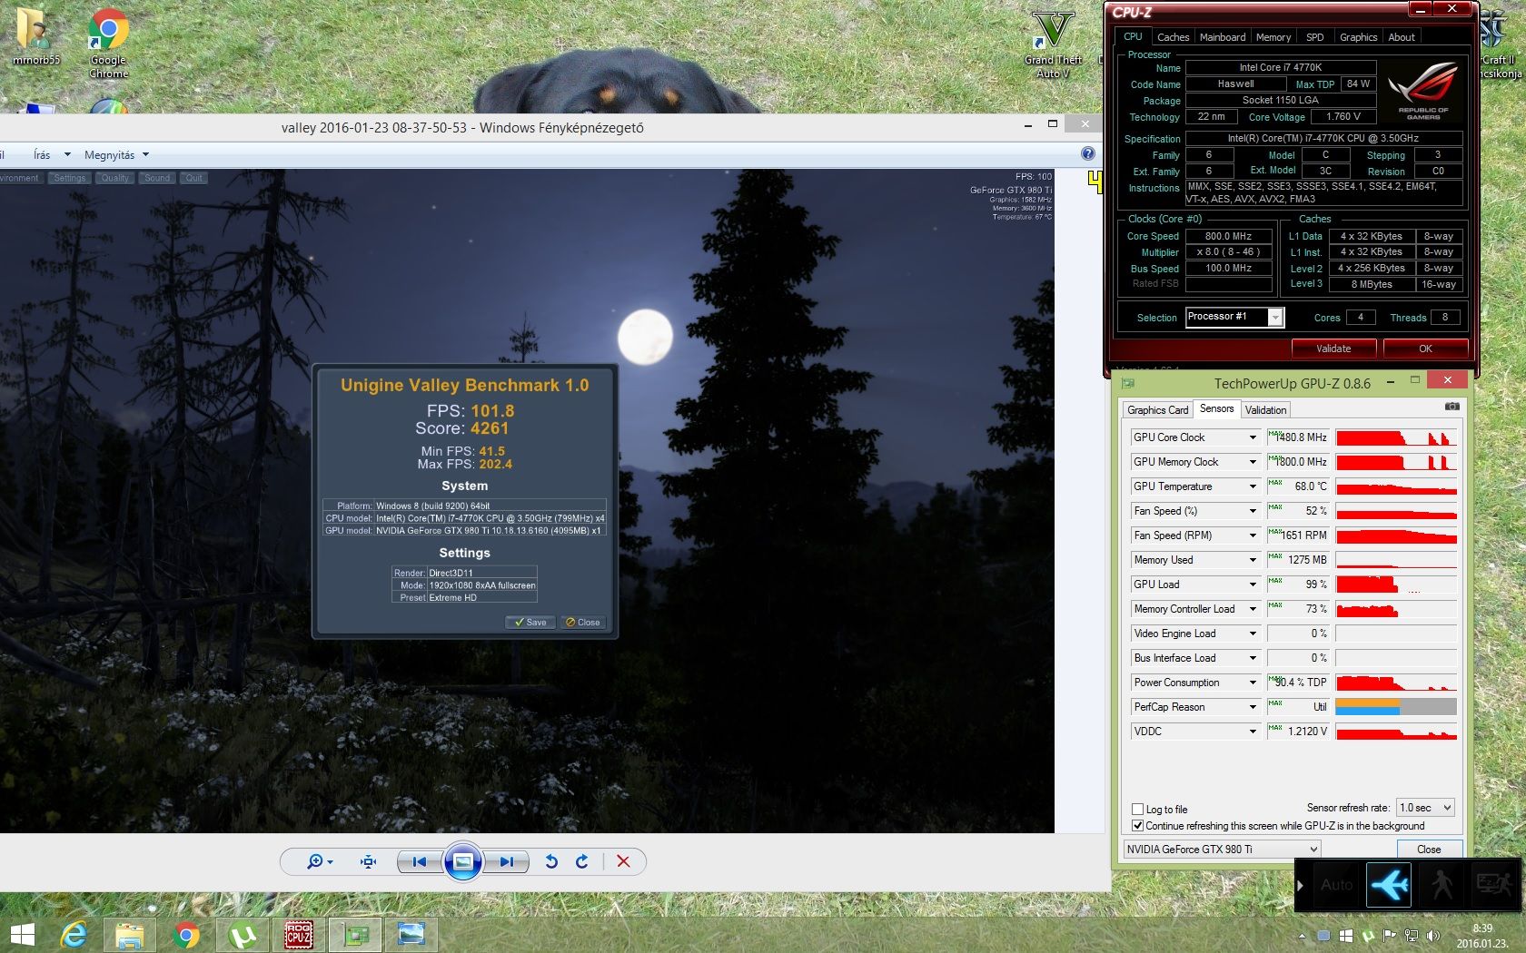Open Google Chrome desktop shortcut
Image resolution: width=1526 pixels, height=953 pixels.
[108, 43]
